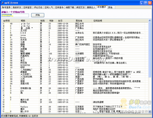153x118 pixels.
Task: Click the 居住地 column header
Action: click(x=80, y=20)
